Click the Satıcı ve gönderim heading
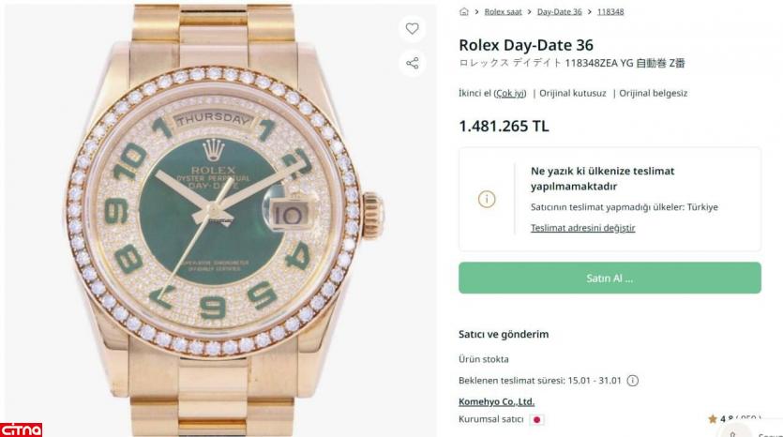This screenshot has width=783, height=437. (x=503, y=335)
